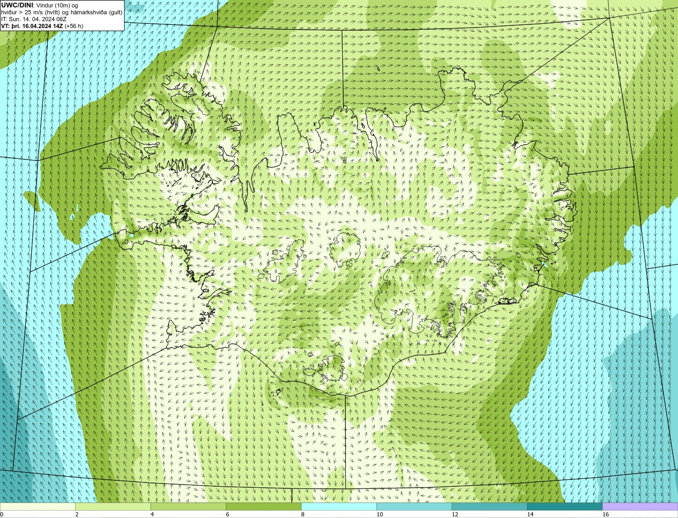Image resolution: width=678 pixels, height=518 pixels.
Task: Click the legend scale label "6"
Action: (227, 514)
